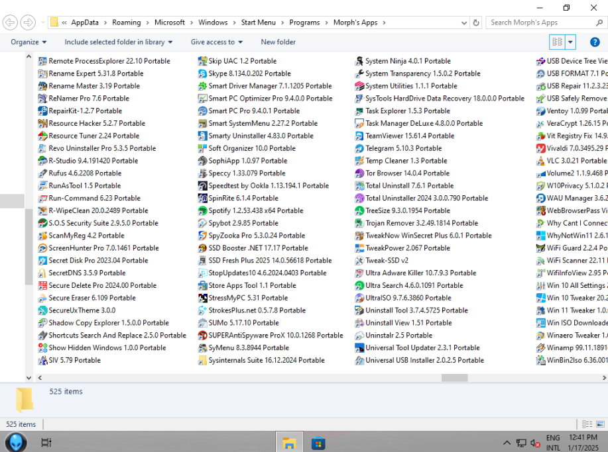Select SpinRite 6.1.4 Portable entry
Viewport: 608px width, 452px height.
click(238, 198)
